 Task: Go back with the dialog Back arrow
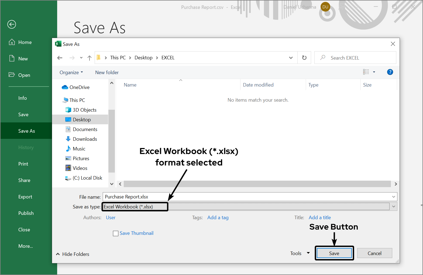click(60, 58)
